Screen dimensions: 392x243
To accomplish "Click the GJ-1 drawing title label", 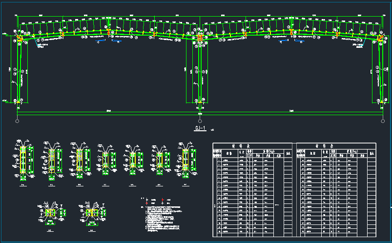I will (201, 129).
